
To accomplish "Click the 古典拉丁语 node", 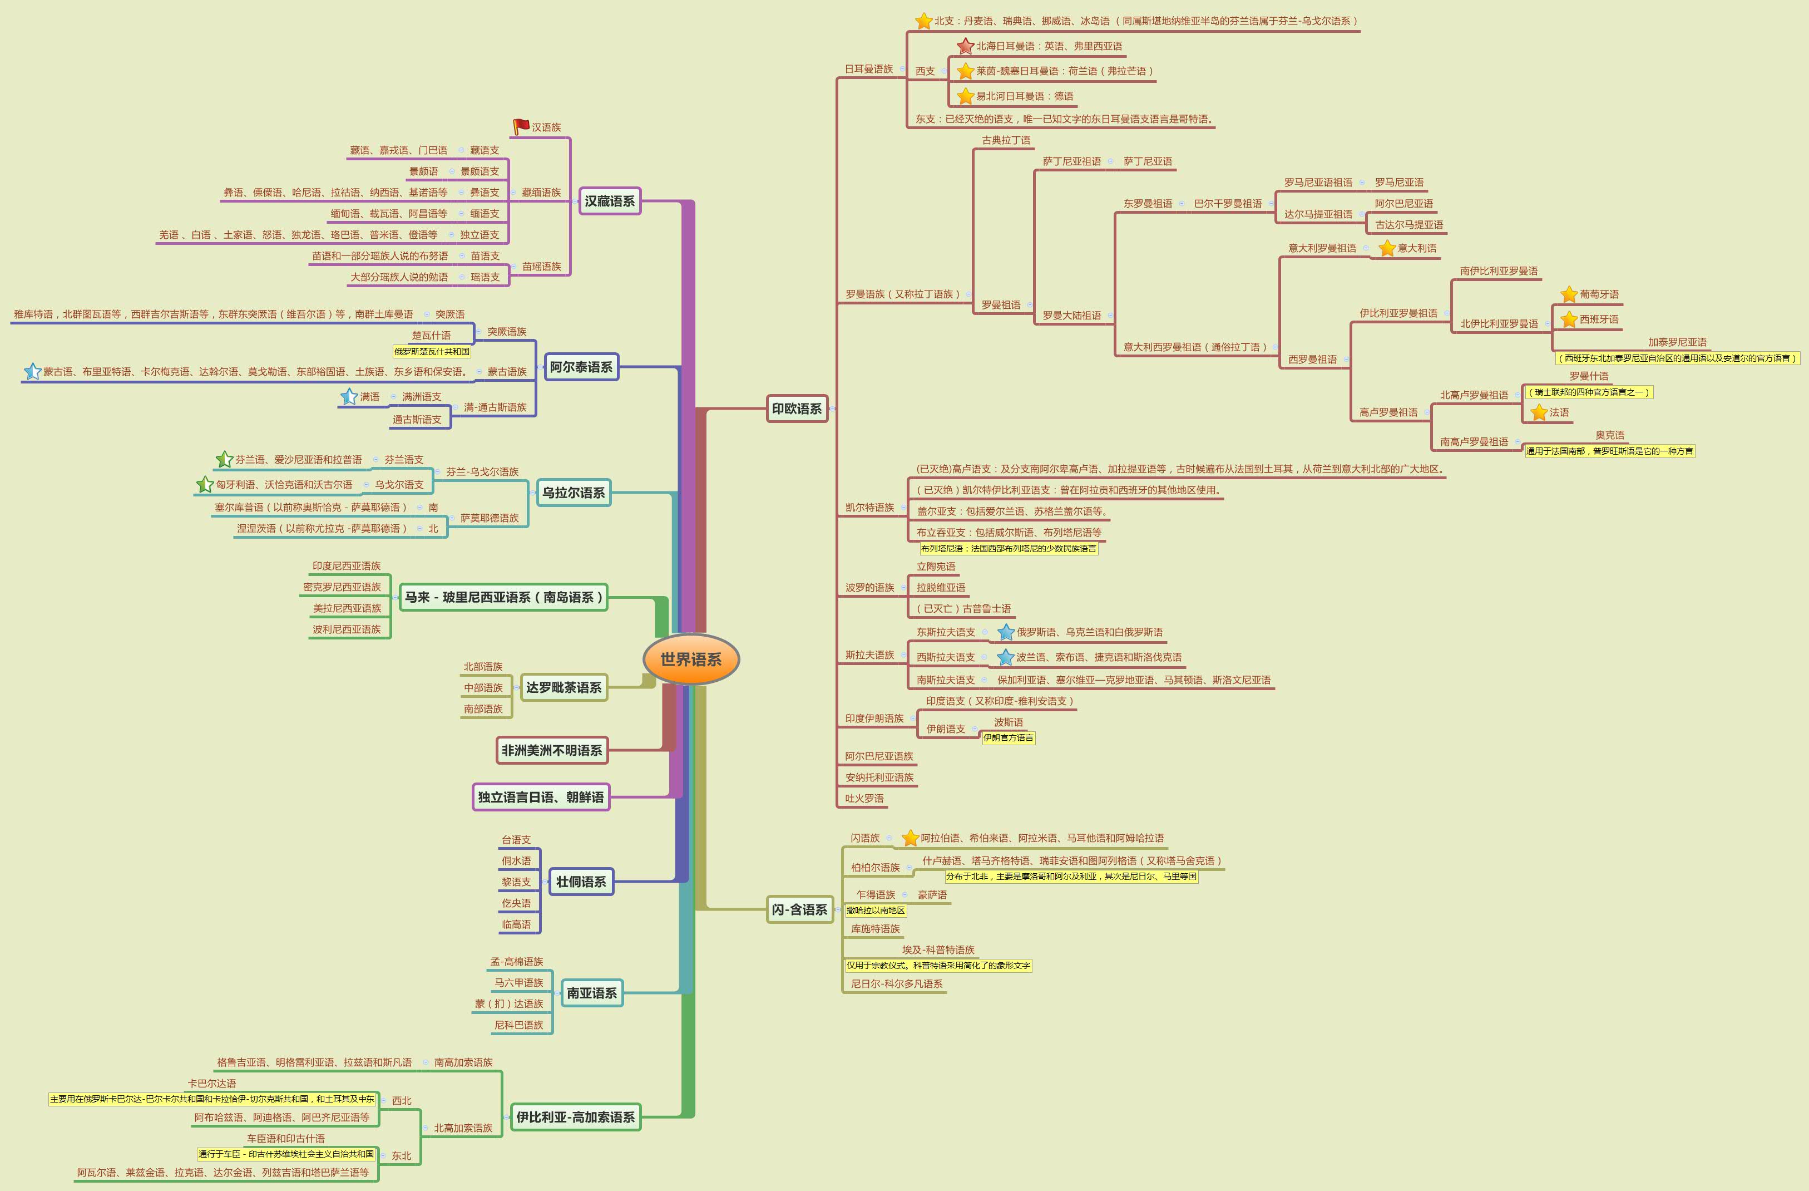I will pos(1006,140).
